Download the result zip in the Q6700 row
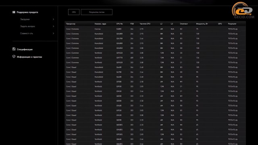The image size is (258, 145). pyautogui.click(x=233, y=72)
